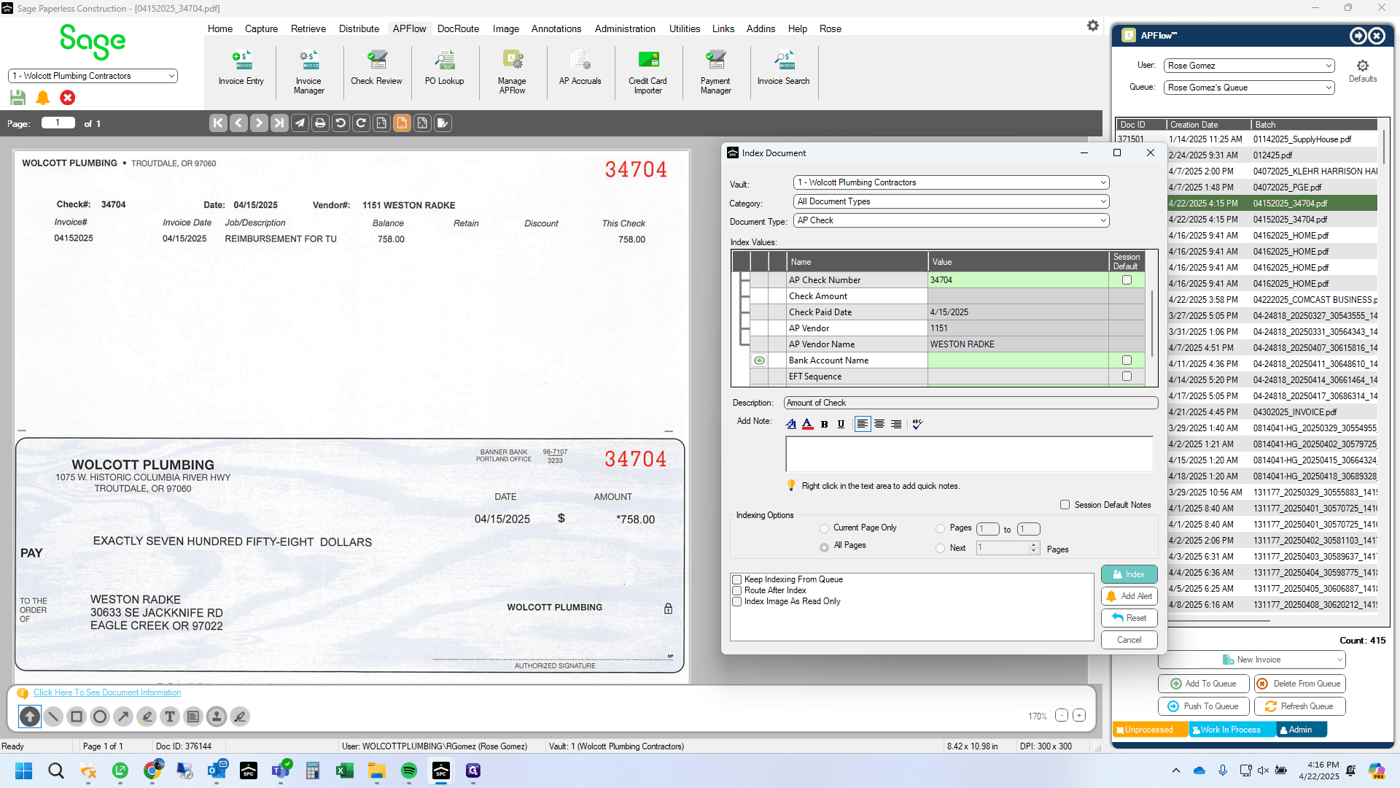
Task: Select the yellow highlighter annotation tool
Action: [147, 716]
